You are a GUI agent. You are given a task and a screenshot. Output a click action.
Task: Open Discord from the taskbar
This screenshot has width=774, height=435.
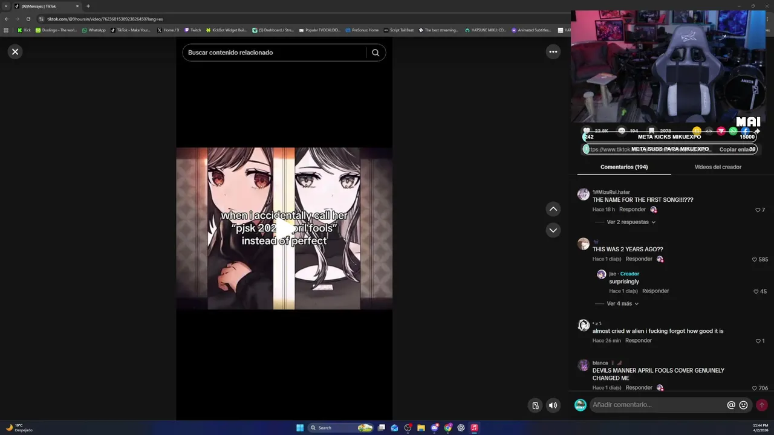[434, 428]
